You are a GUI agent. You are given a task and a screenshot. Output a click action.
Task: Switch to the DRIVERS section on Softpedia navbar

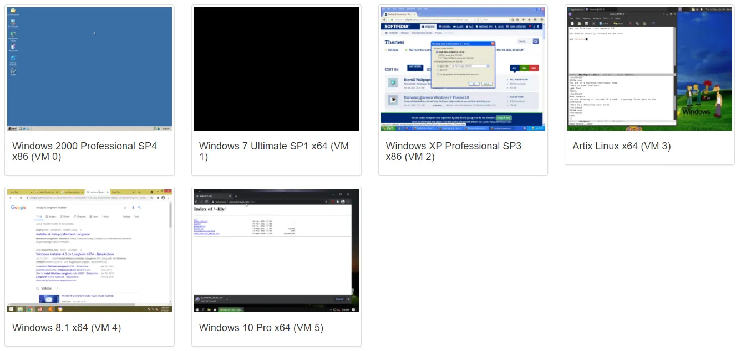(x=445, y=26)
